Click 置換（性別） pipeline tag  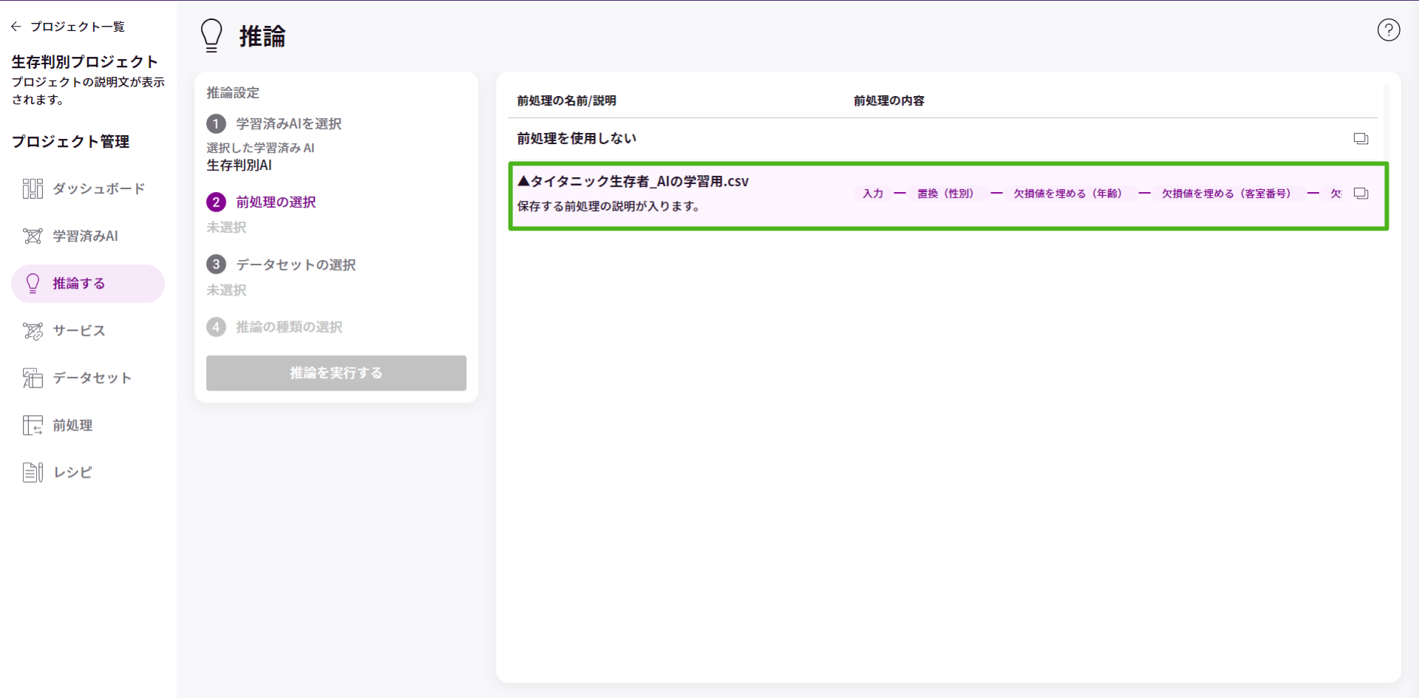946,194
